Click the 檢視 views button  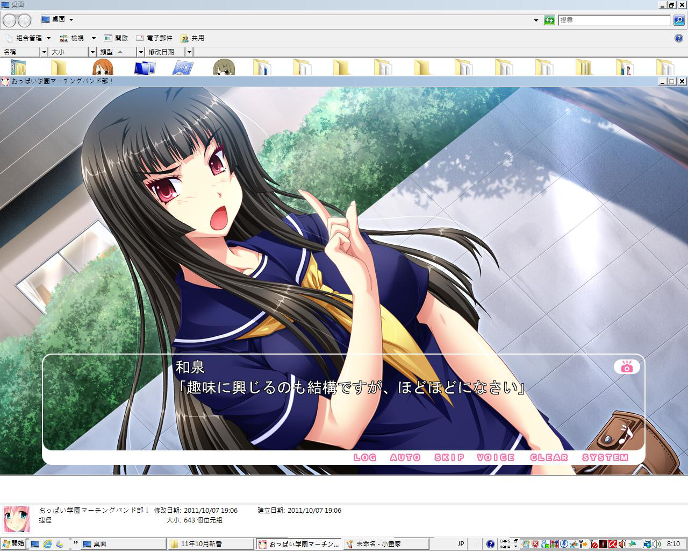72,38
